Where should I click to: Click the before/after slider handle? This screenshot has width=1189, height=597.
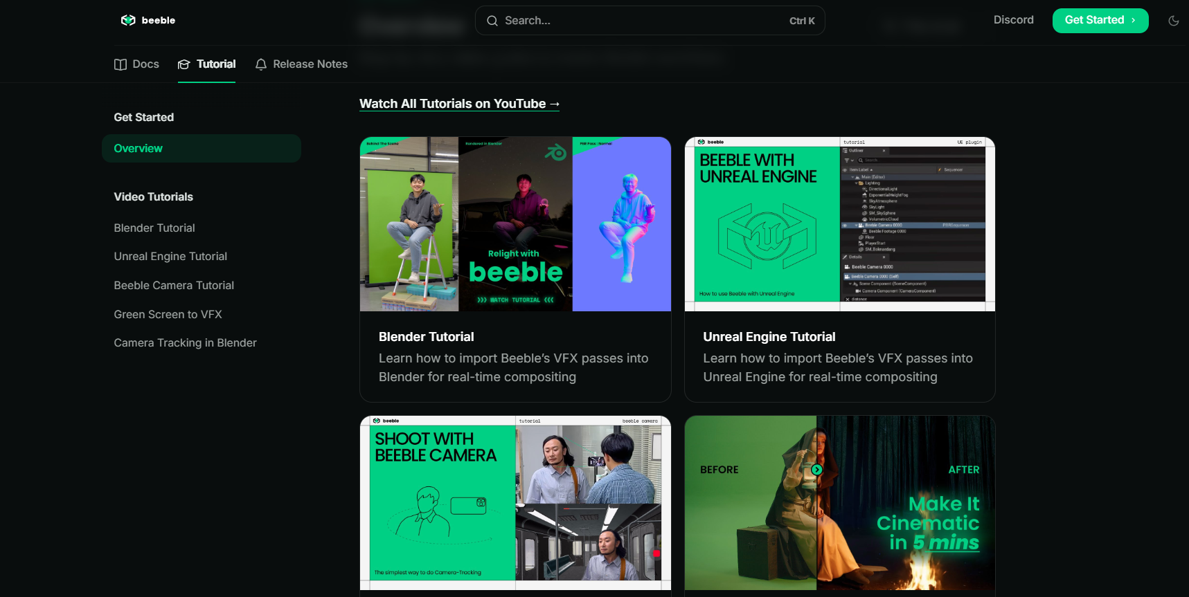click(816, 470)
